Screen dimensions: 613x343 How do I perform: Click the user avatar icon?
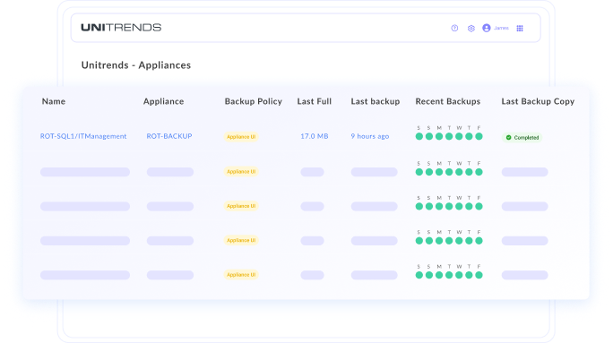(x=487, y=28)
